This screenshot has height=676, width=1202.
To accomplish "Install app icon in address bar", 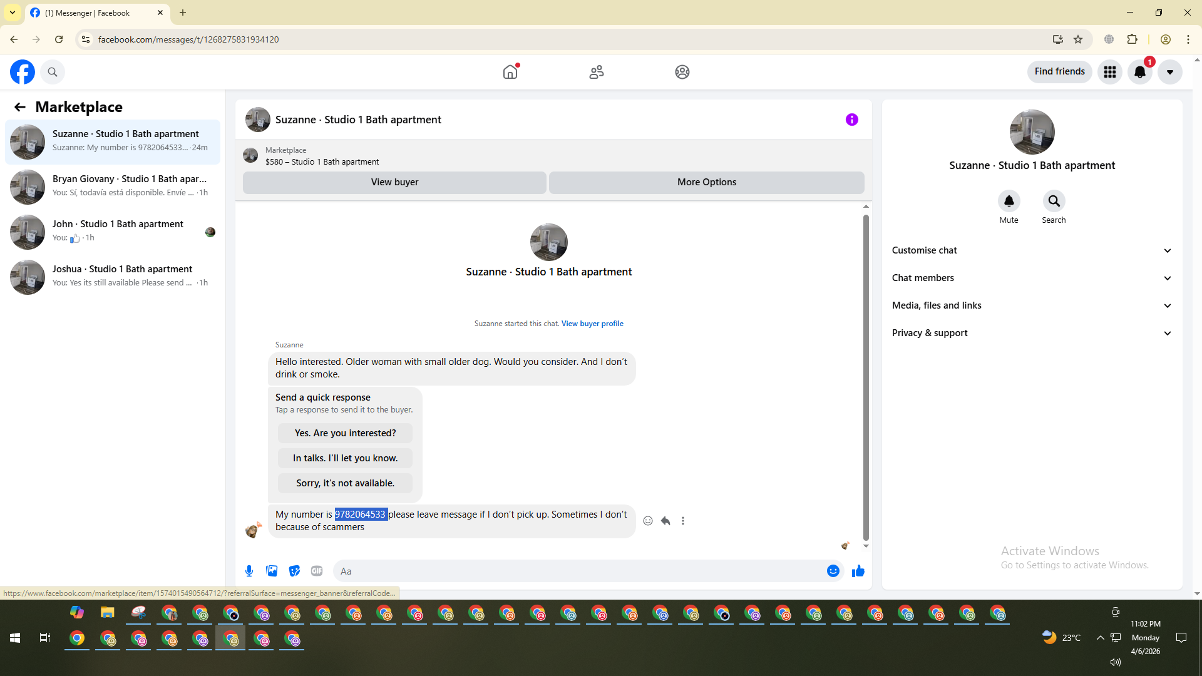I will [x=1057, y=39].
